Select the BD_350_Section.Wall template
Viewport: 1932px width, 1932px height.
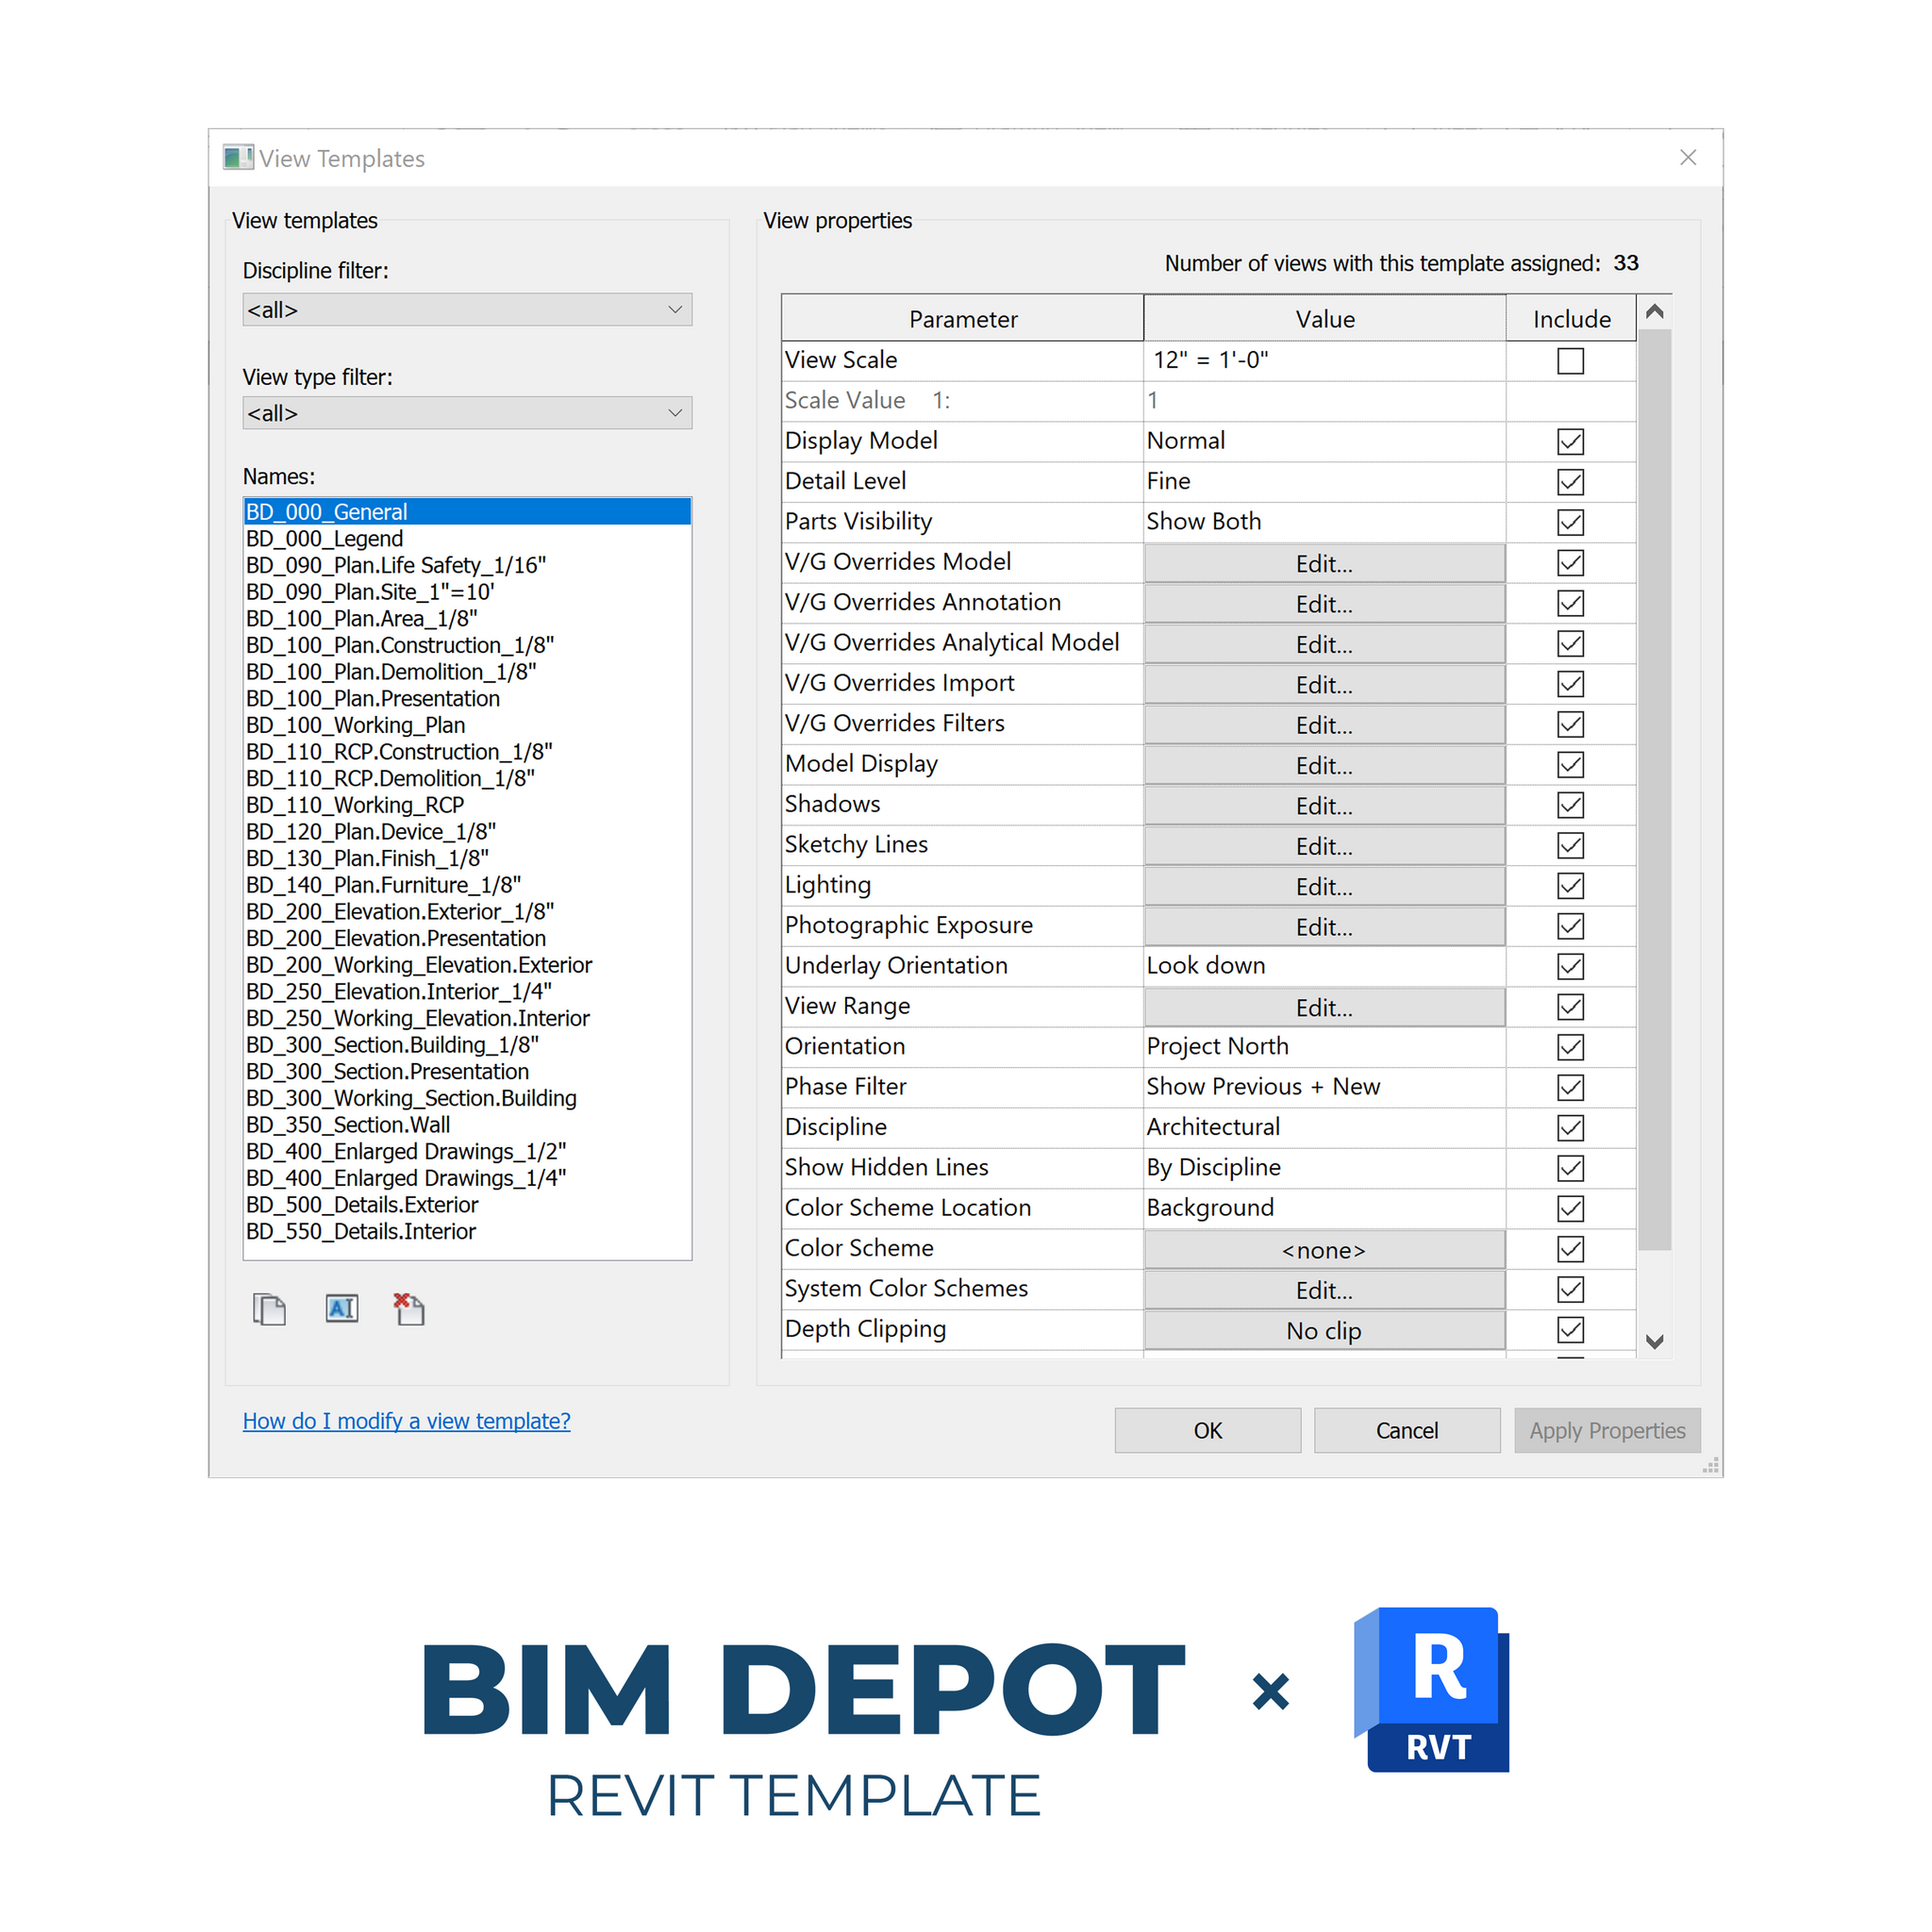(x=348, y=1124)
